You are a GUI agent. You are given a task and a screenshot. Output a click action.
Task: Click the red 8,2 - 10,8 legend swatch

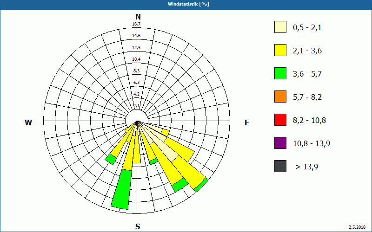pos(280,120)
